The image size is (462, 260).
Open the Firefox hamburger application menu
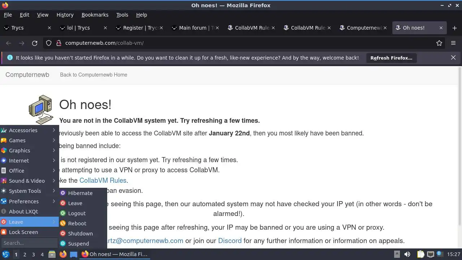point(453,43)
